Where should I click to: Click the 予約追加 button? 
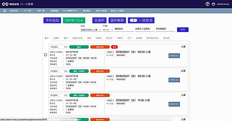pyautogui.click(x=52, y=20)
